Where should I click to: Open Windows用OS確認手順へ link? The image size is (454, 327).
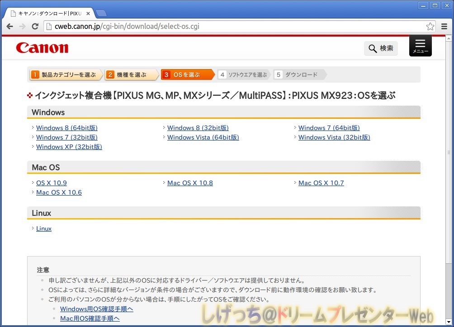pos(97,309)
